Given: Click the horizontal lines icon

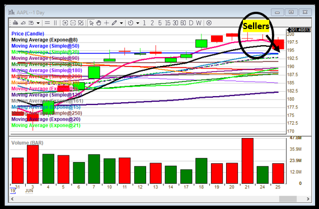Looking at the screenshot, I should click(x=47, y=23).
